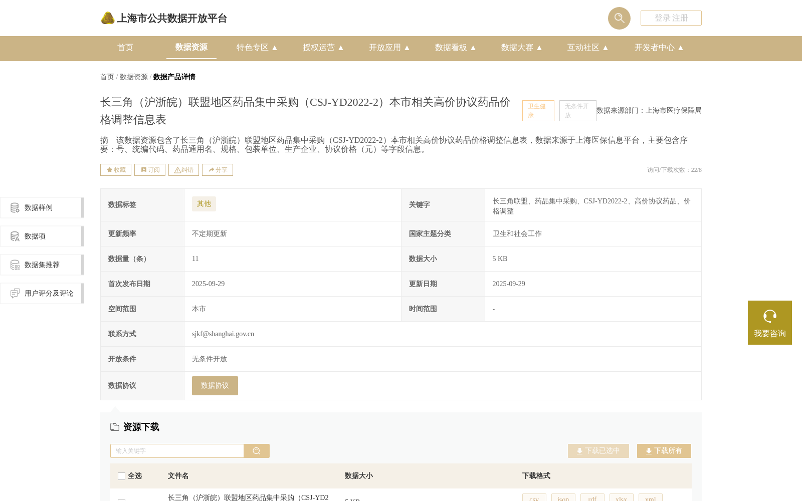Expand the 特色专区 menu

(257, 48)
